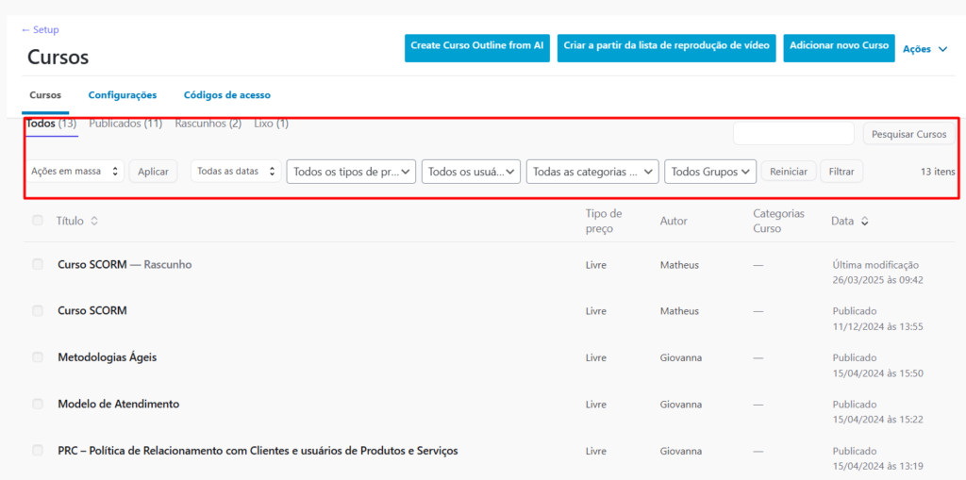Sort courses by Título sort arrows
The width and height of the screenshot is (966, 480).
94,221
